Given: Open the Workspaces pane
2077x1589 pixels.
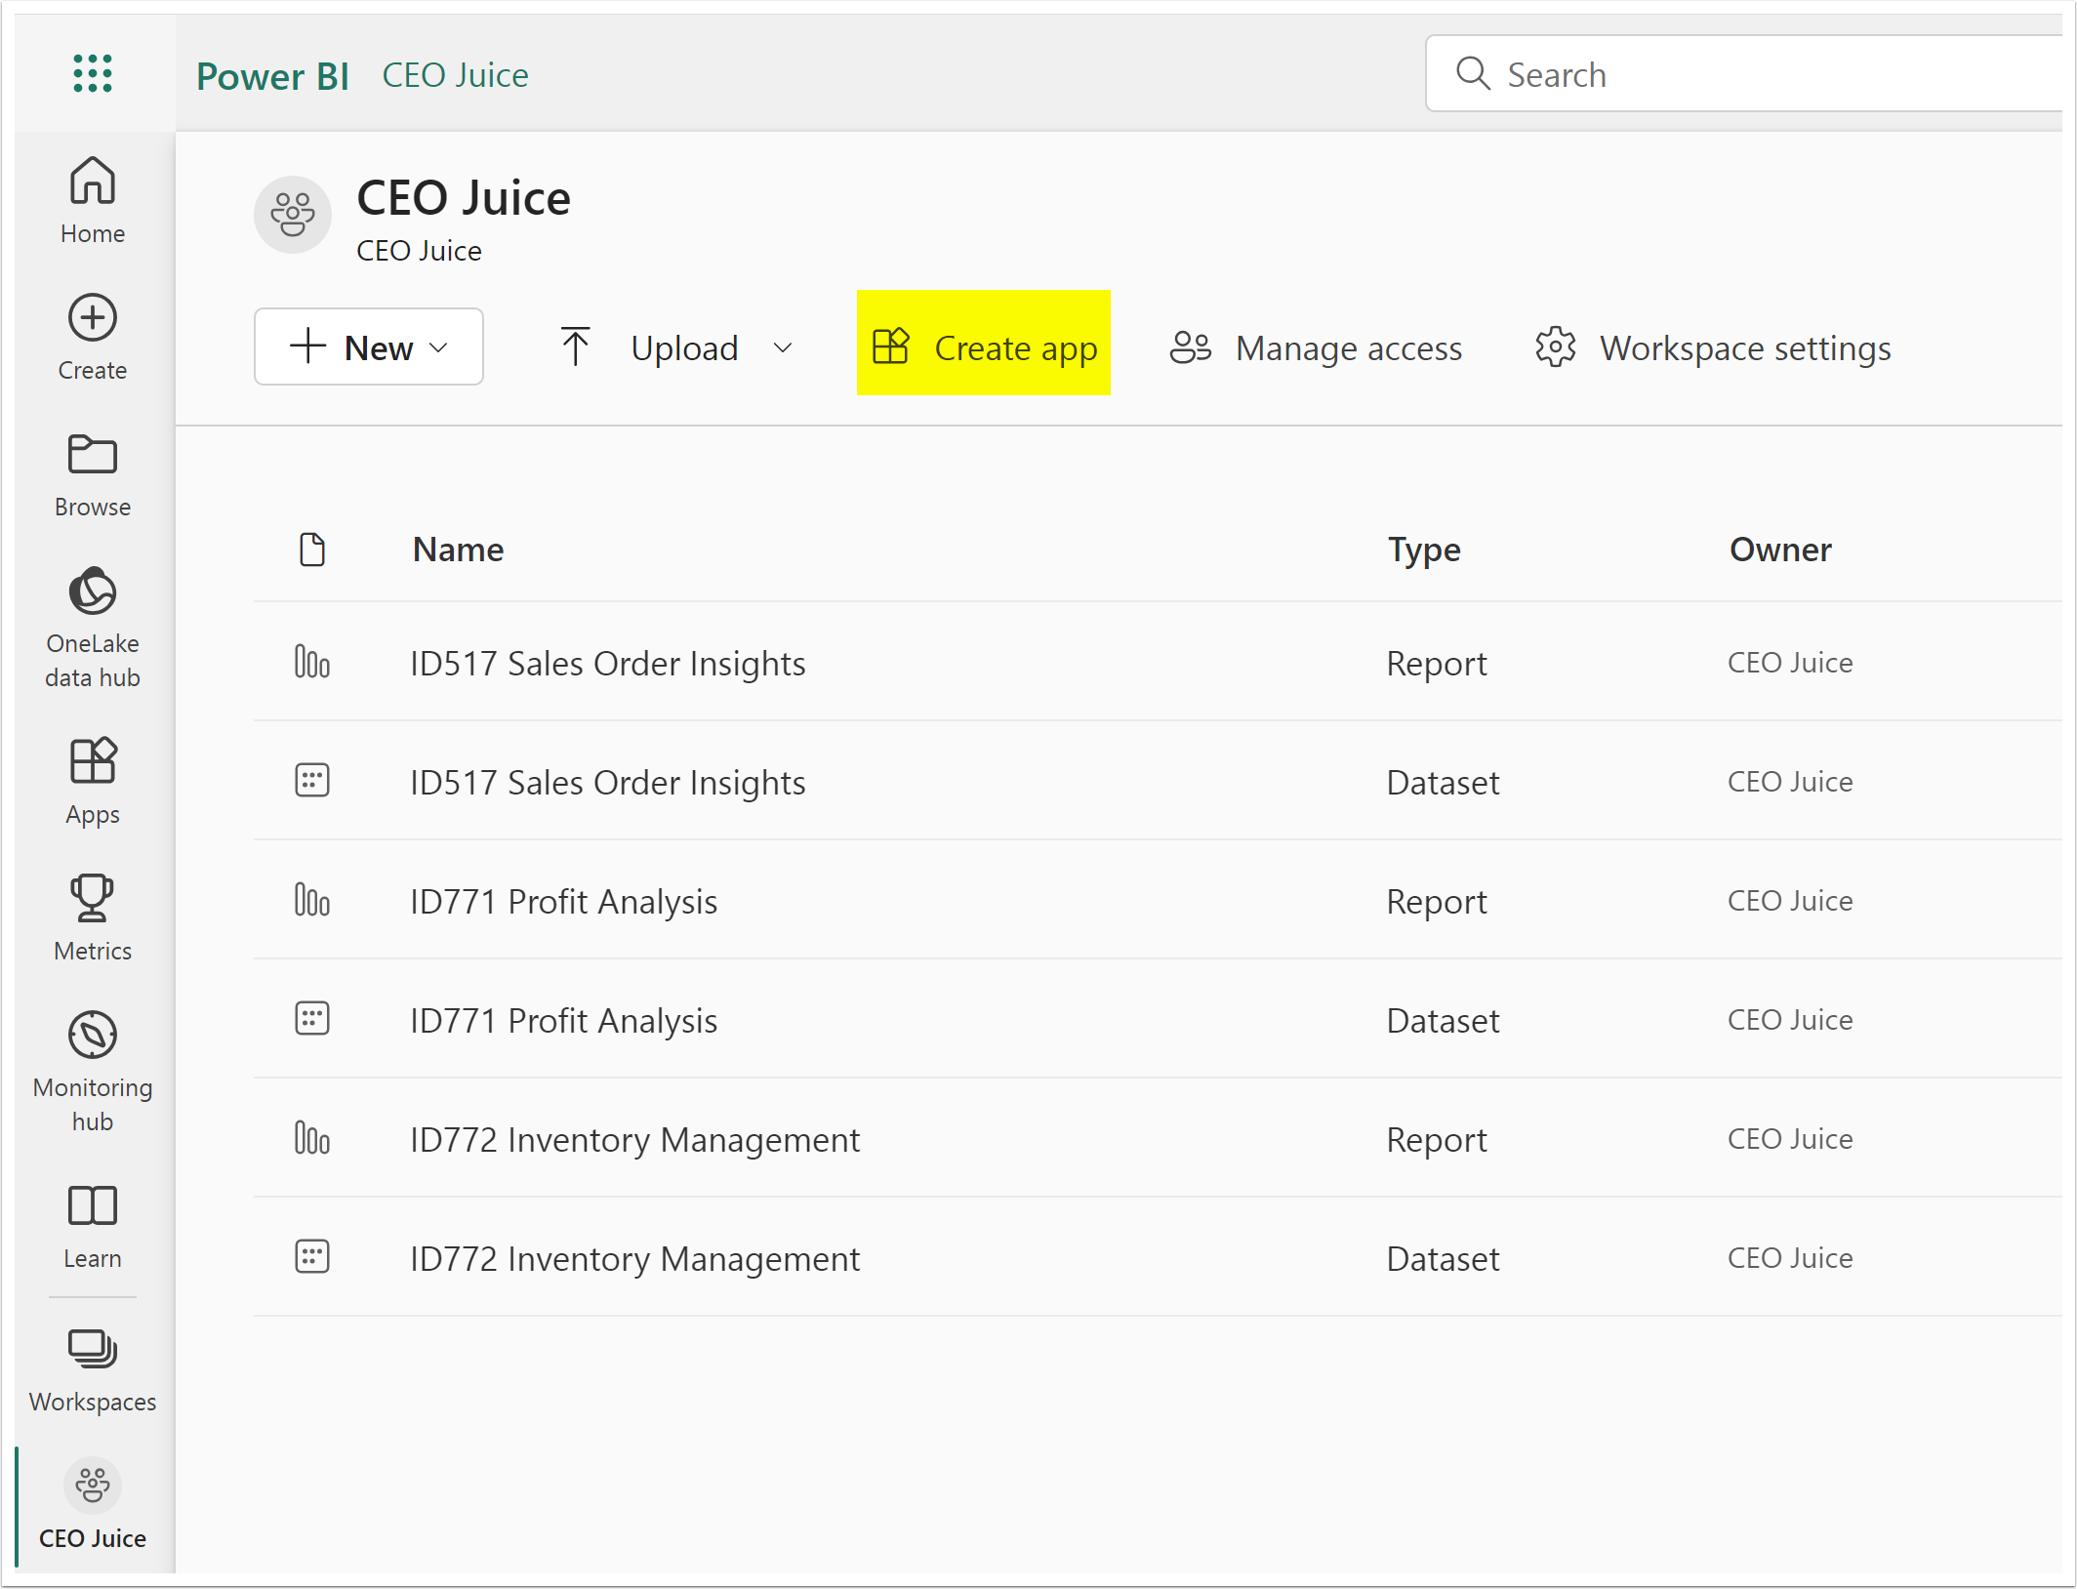Looking at the screenshot, I should point(93,1370).
